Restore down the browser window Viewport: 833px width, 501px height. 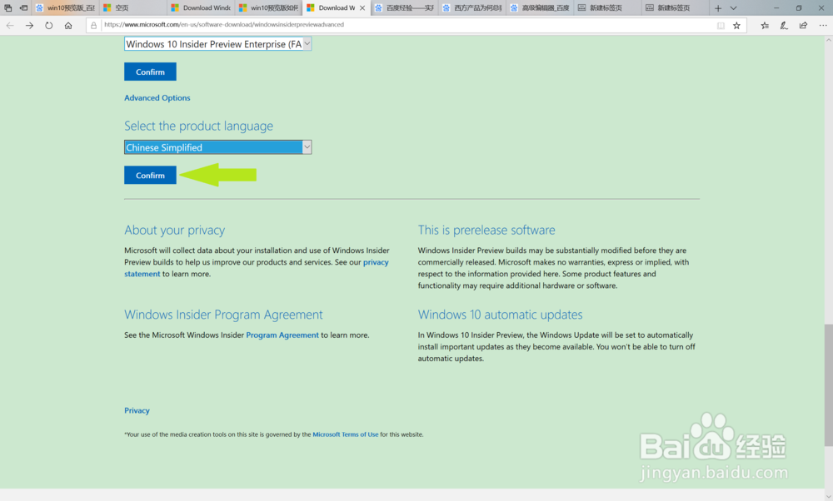coord(799,8)
